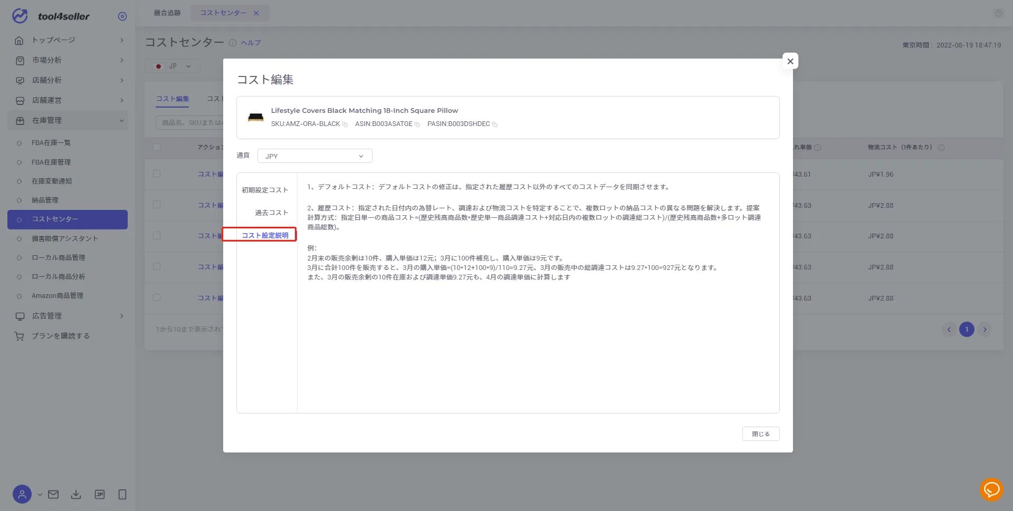Open the ヘルプ link
Image resolution: width=1013 pixels, height=511 pixels.
click(251, 43)
